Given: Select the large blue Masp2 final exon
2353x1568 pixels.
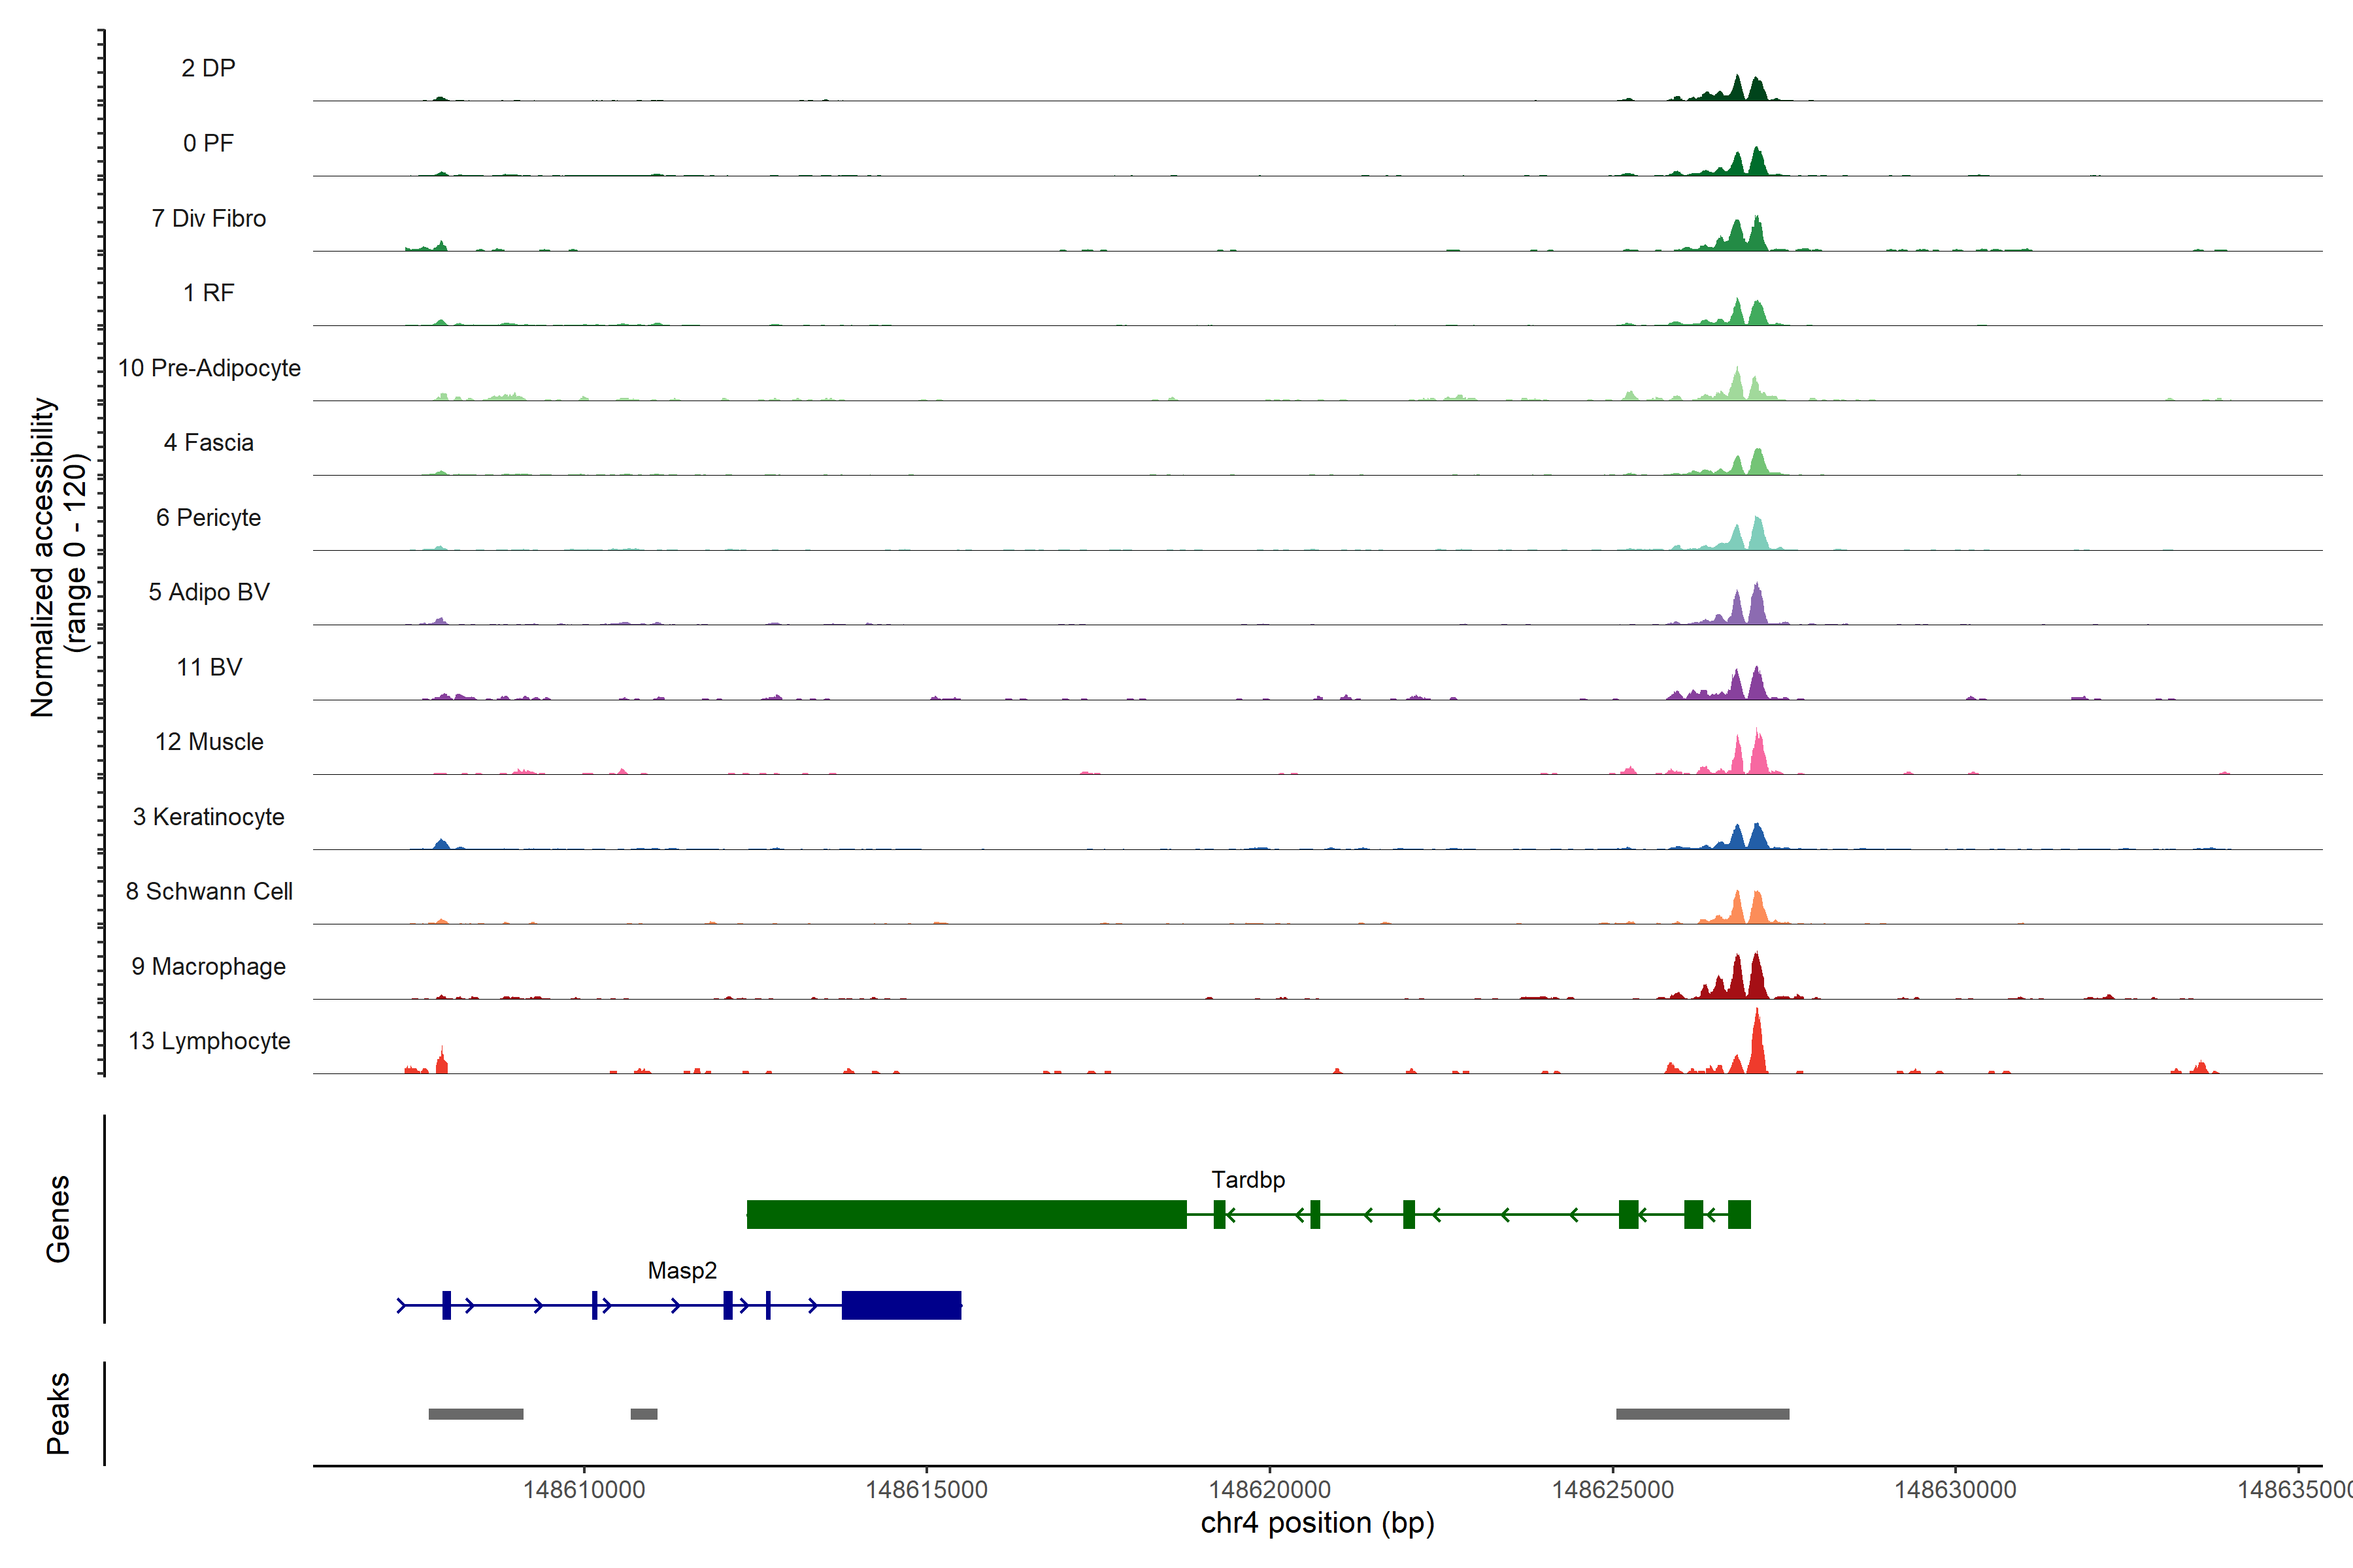Looking at the screenshot, I should 901,1305.
